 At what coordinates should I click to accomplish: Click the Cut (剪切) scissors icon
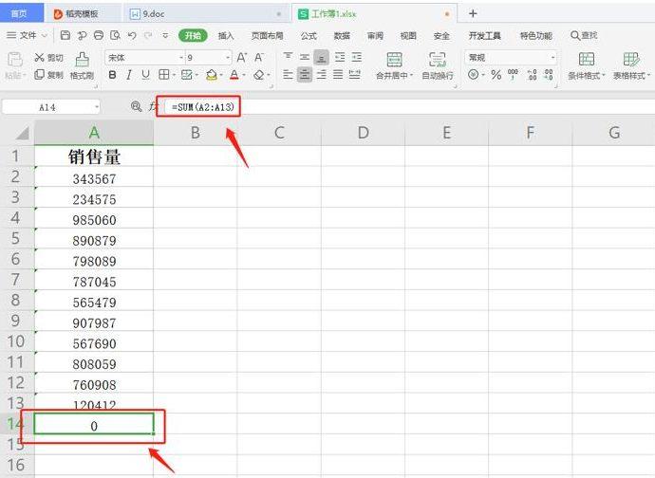(39, 58)
